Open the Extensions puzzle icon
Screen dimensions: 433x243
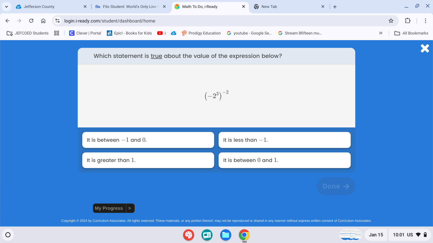pos(408,21)
